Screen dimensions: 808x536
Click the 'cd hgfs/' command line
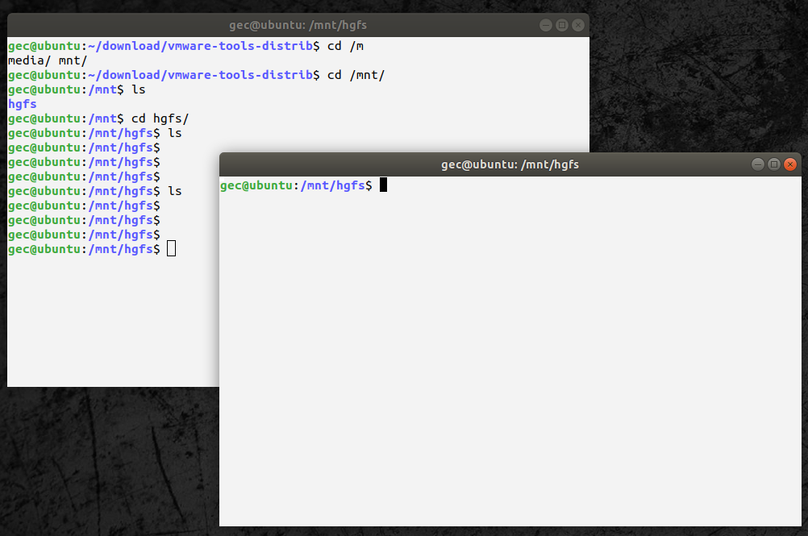click(160, 118)
